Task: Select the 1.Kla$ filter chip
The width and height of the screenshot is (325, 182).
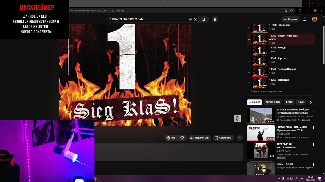Action: point(289,102)
